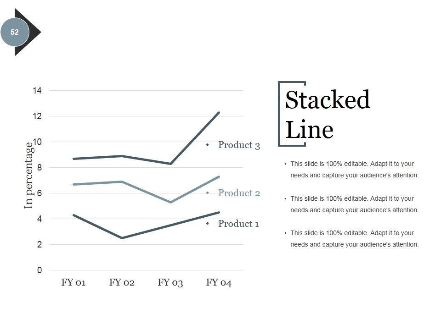441x330 pixels.
Task: Click the 0 value on the y-axis
Action: (40, 270)
